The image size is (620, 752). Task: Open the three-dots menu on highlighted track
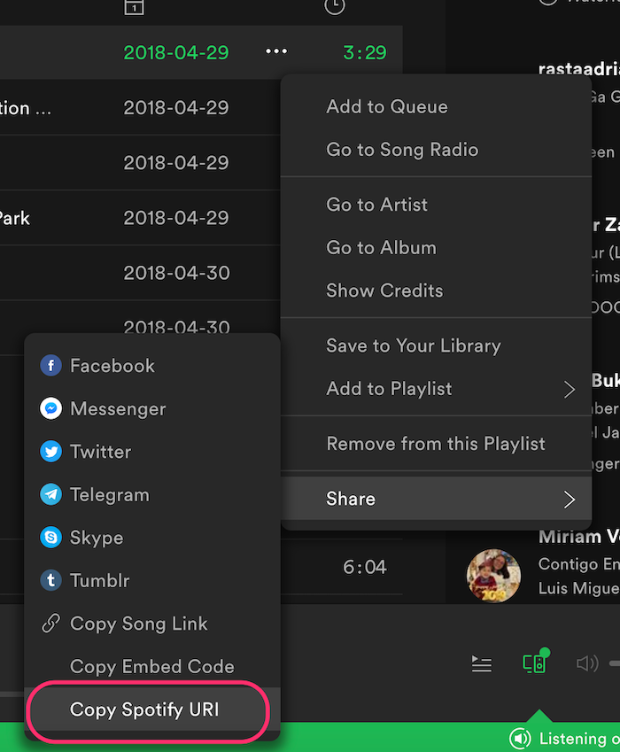[276, 51]
